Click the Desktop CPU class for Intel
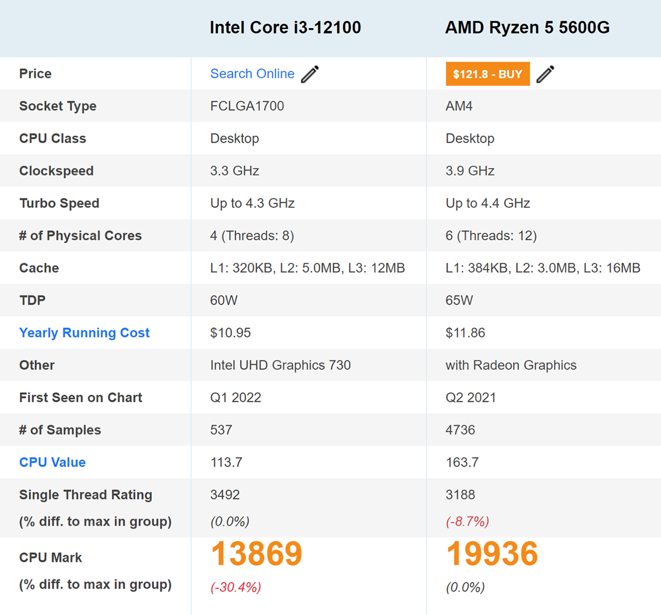Screen dimensions: 661x615 (x=235, y=138)
